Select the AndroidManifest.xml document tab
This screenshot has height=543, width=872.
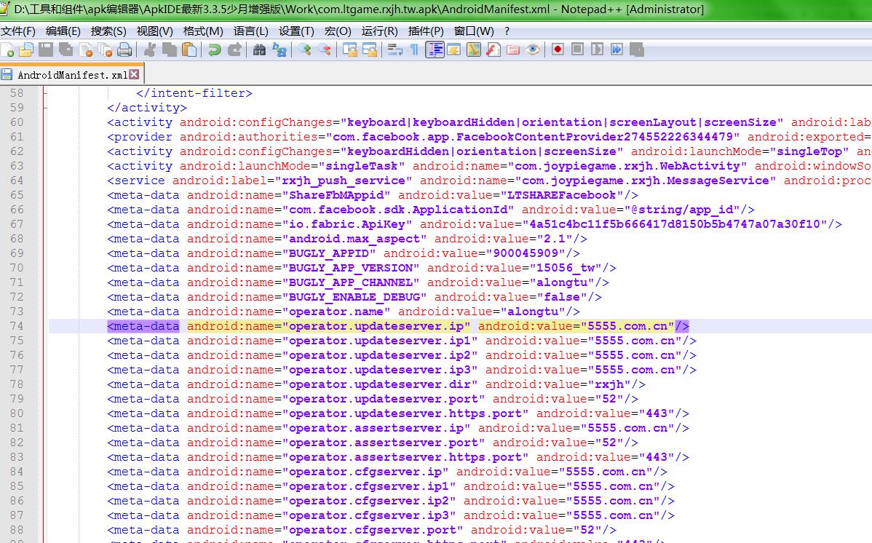click(71, 74)
